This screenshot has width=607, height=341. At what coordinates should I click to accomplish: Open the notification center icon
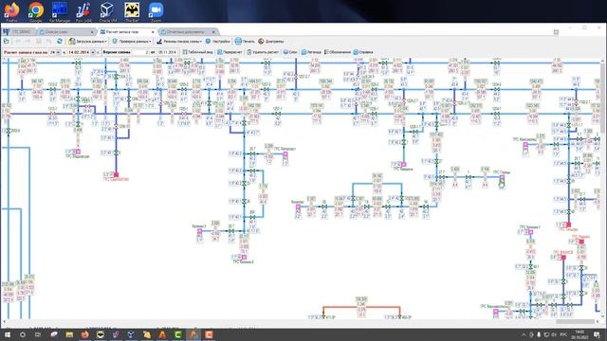pyautogui.click(x=597, y=334)
